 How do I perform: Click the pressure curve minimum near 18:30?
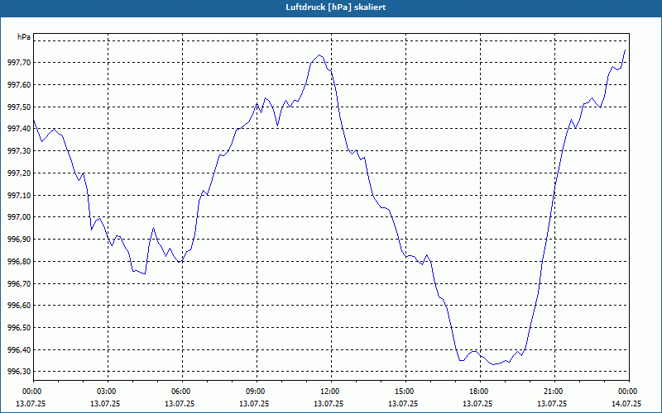pos(493,364)
